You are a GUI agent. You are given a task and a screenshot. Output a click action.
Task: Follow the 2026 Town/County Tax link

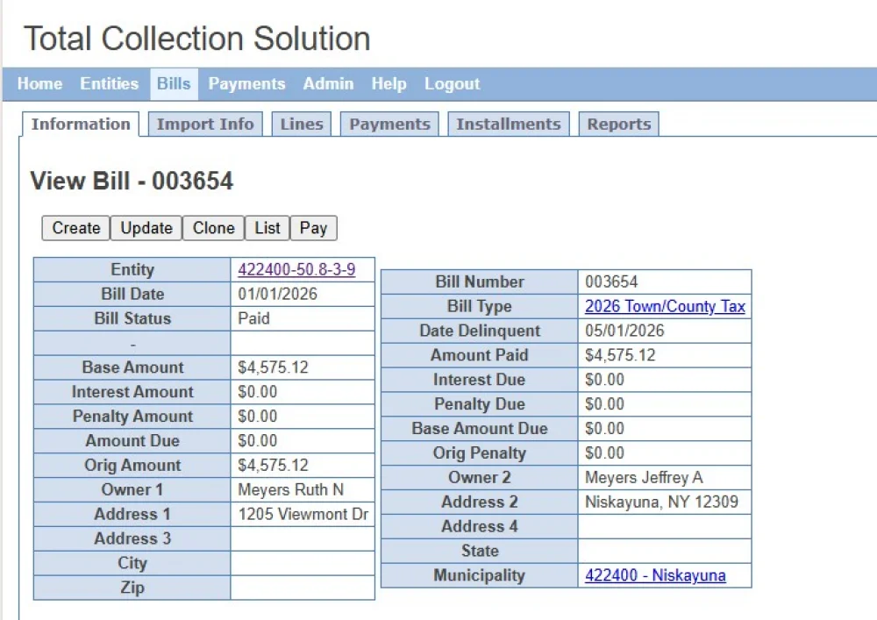pos(665,306)
